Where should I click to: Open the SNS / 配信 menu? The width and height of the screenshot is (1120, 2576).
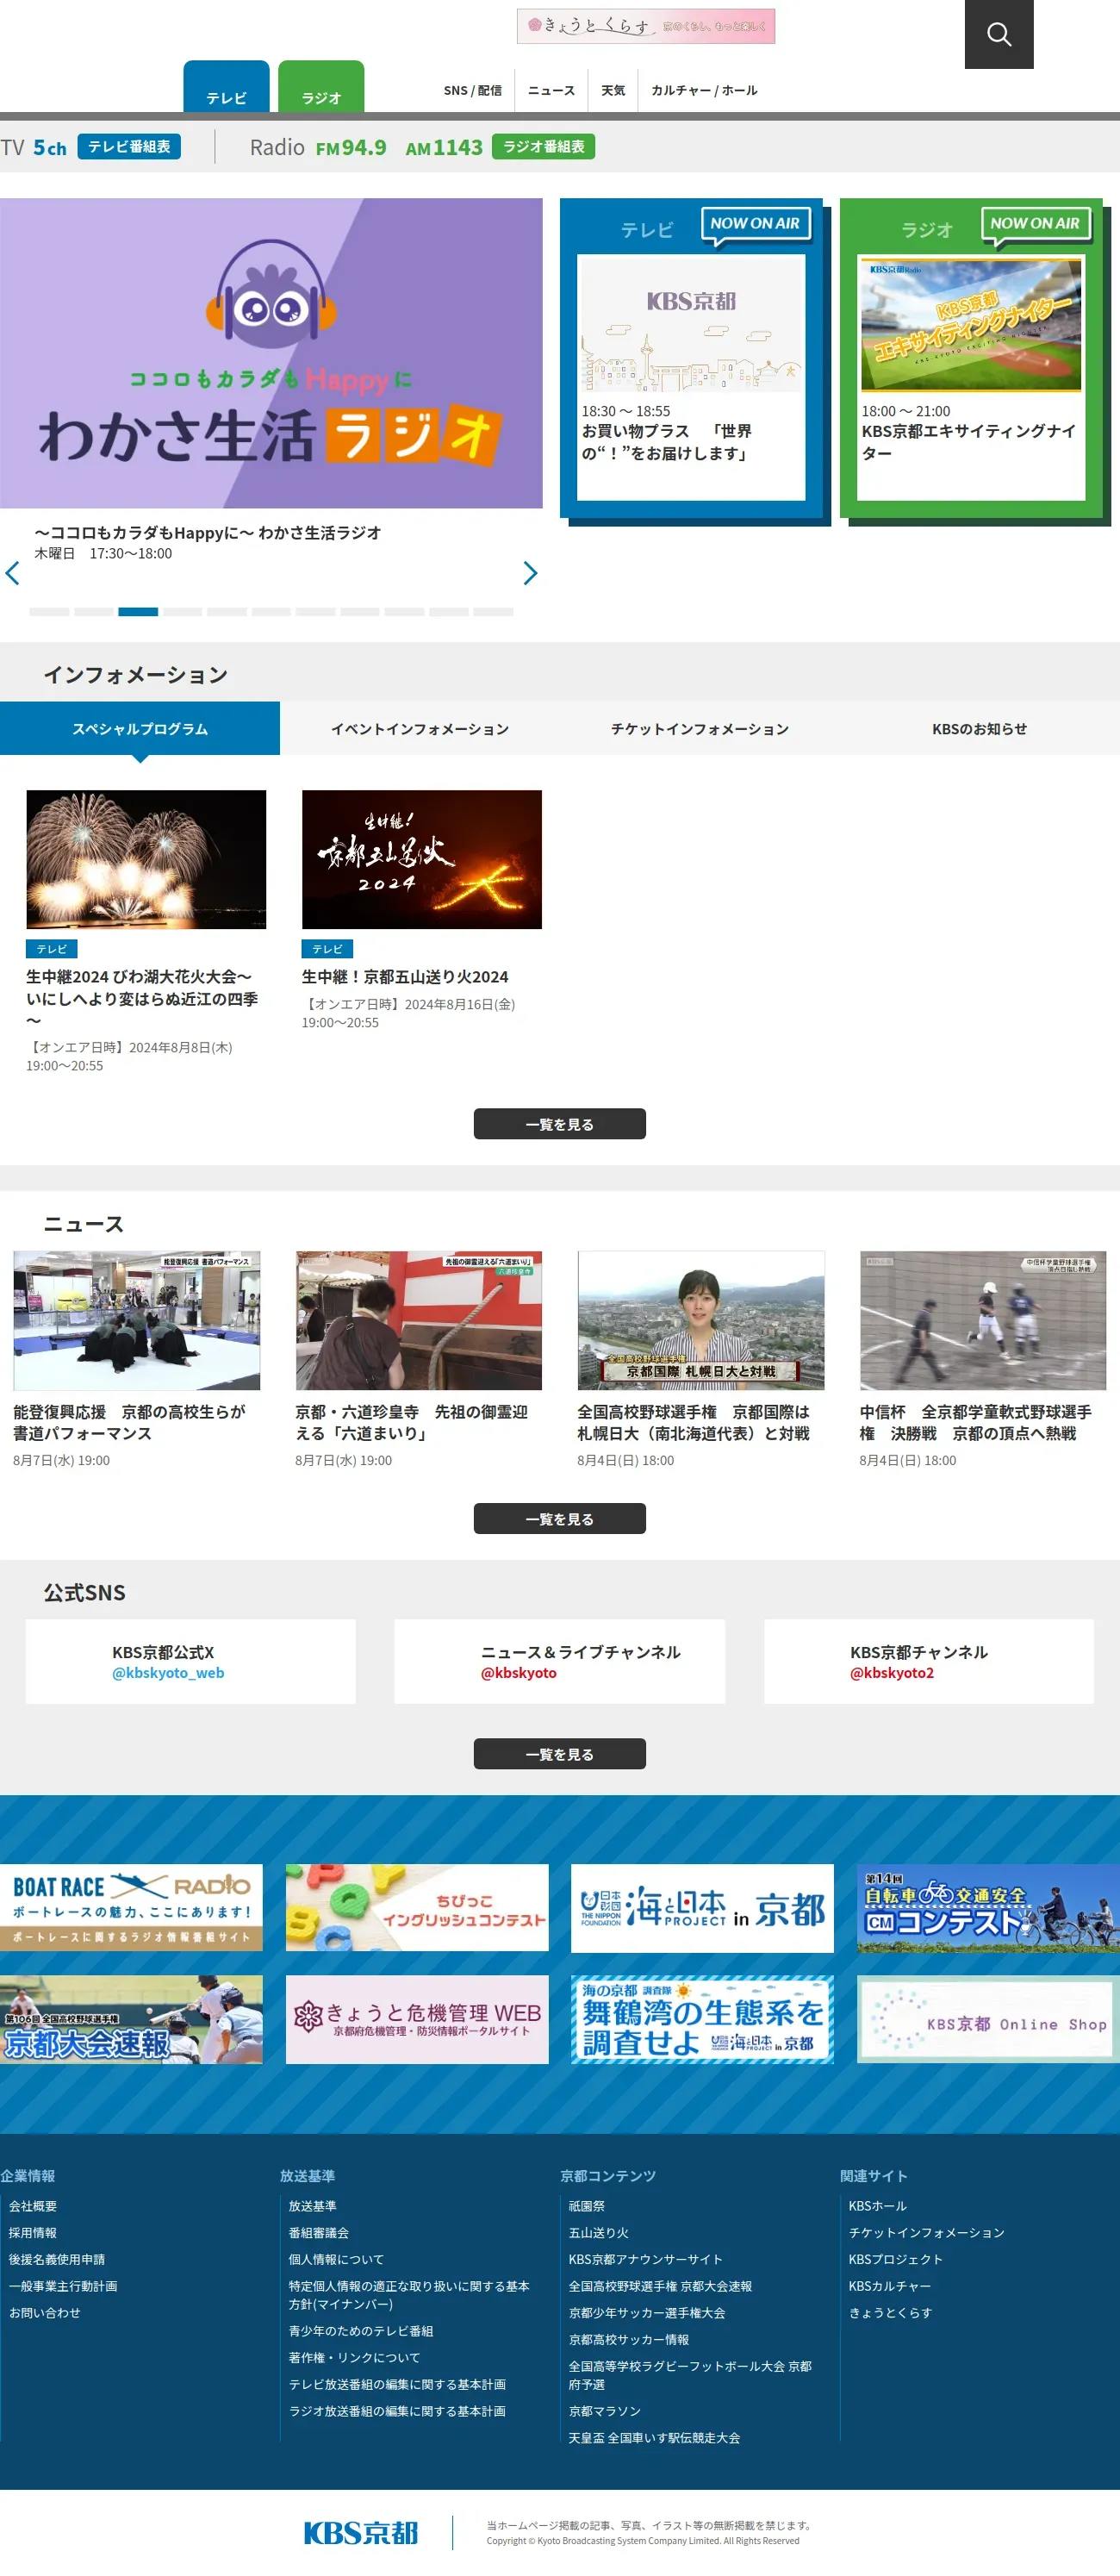point(472,90)
